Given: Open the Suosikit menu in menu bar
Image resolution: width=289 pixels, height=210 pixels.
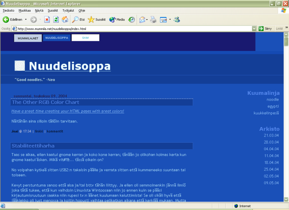Looking at the screenshot, I should [53, 10].
